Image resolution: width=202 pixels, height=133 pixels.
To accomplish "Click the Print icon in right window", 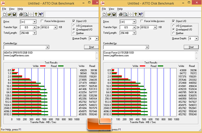I will pyautogui.click(x=121, y=14).
